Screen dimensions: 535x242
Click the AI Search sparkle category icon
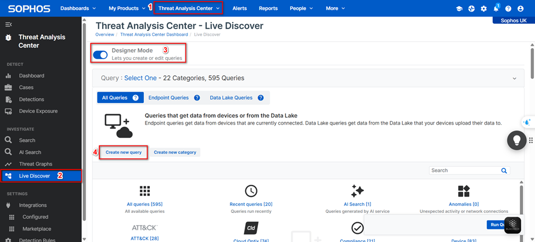(357, 191)
